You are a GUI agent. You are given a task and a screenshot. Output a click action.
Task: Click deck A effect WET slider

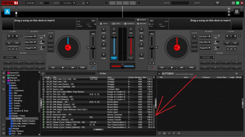[42, 36]
